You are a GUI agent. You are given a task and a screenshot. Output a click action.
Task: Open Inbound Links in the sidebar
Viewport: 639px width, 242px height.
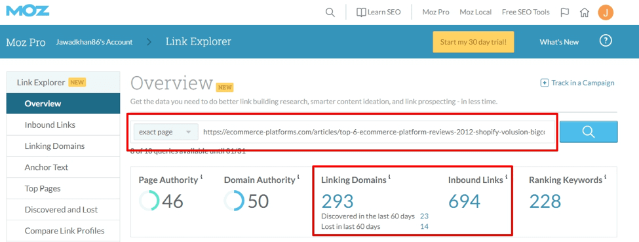63,125
